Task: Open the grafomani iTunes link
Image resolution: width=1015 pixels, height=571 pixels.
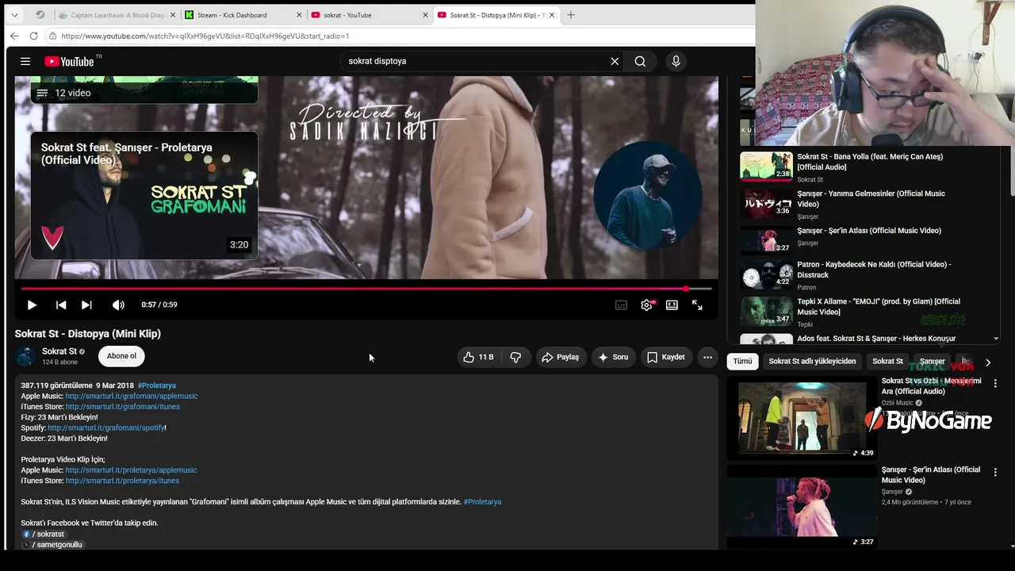Action: (123, 407)
